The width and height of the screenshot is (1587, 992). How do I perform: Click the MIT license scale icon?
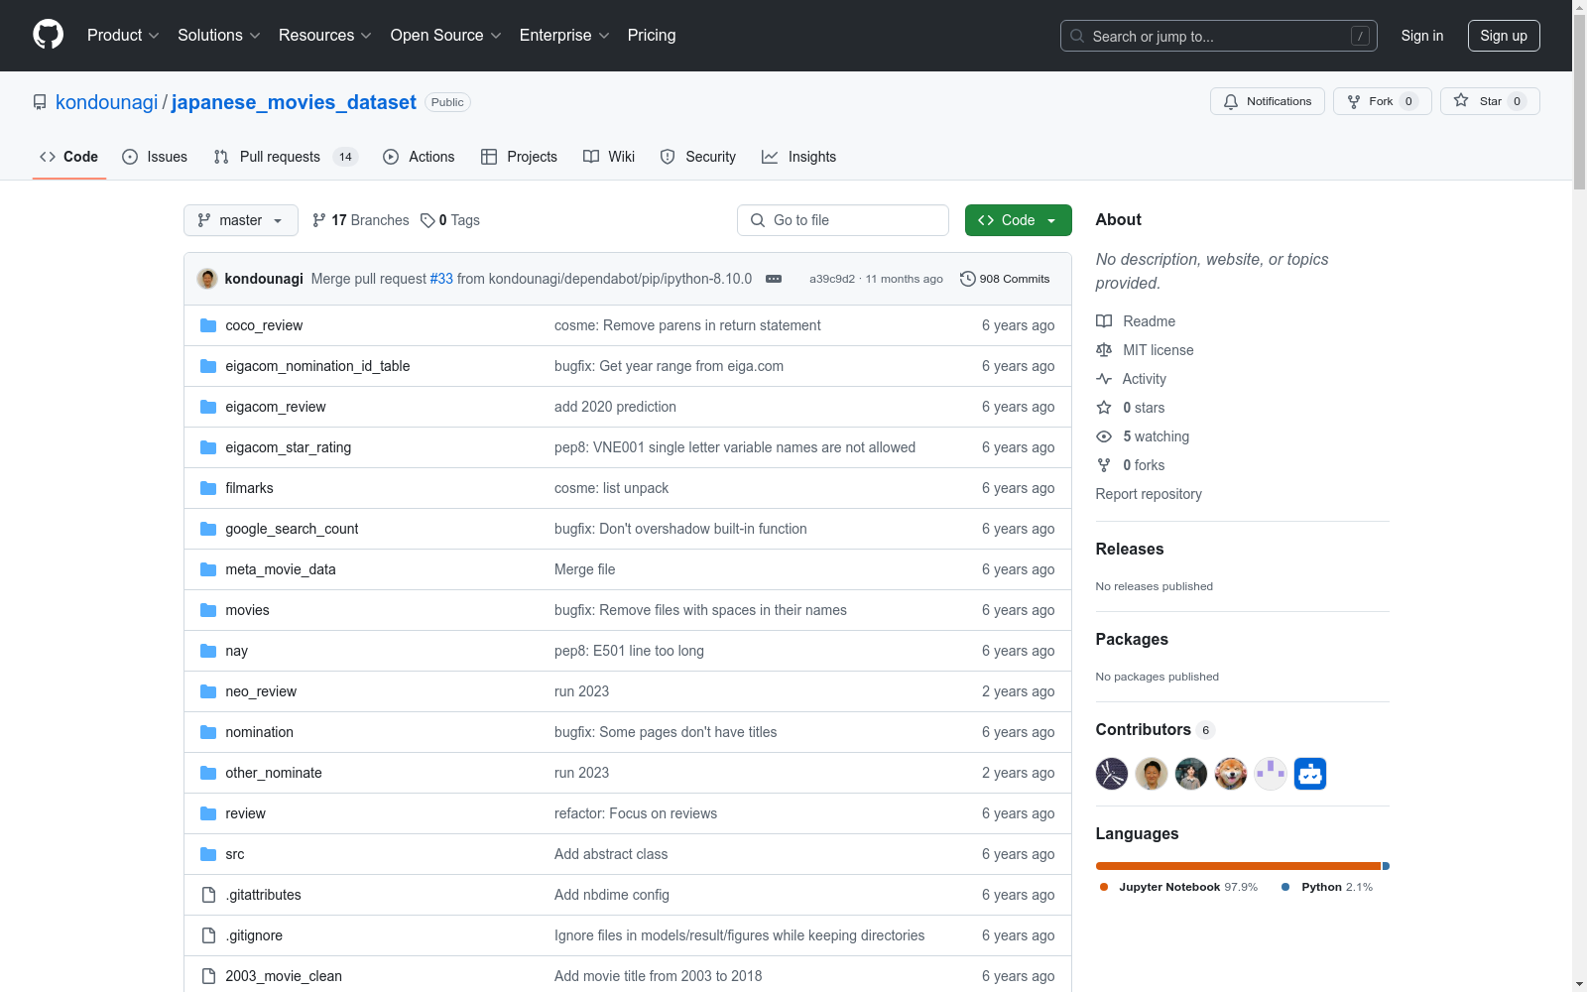pos(1104,350)
